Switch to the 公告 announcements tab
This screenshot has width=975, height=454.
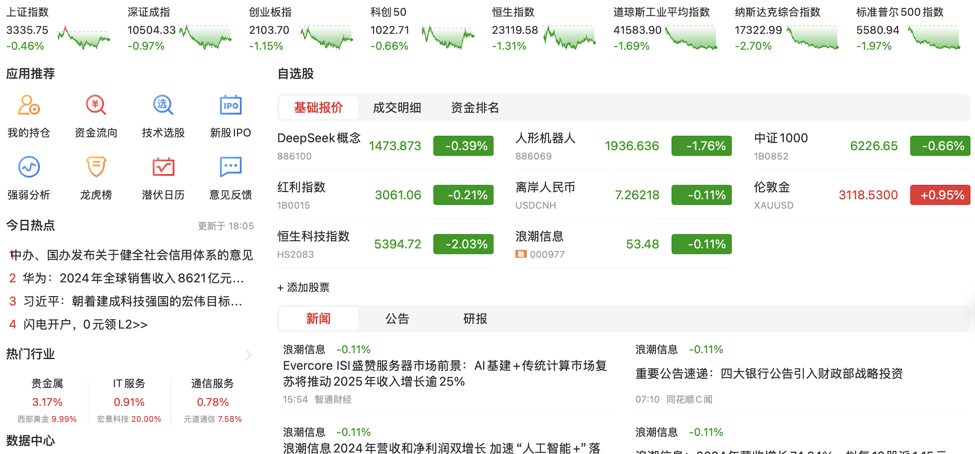click(397, 319)
